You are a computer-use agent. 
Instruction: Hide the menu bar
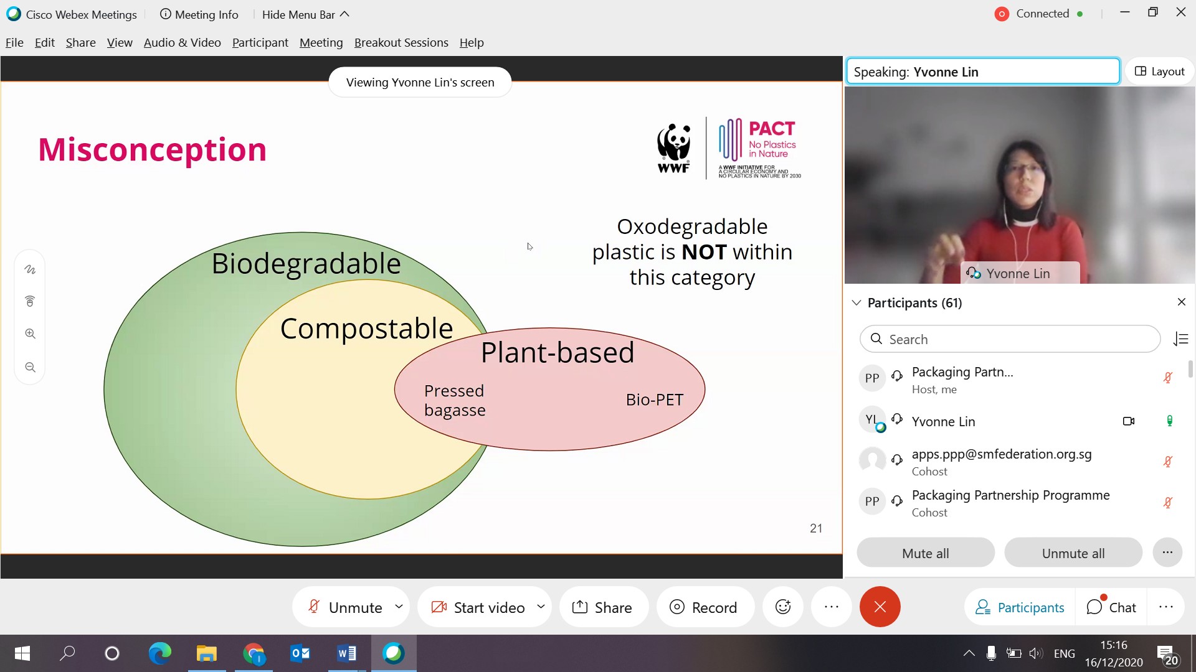coord(305,14)
